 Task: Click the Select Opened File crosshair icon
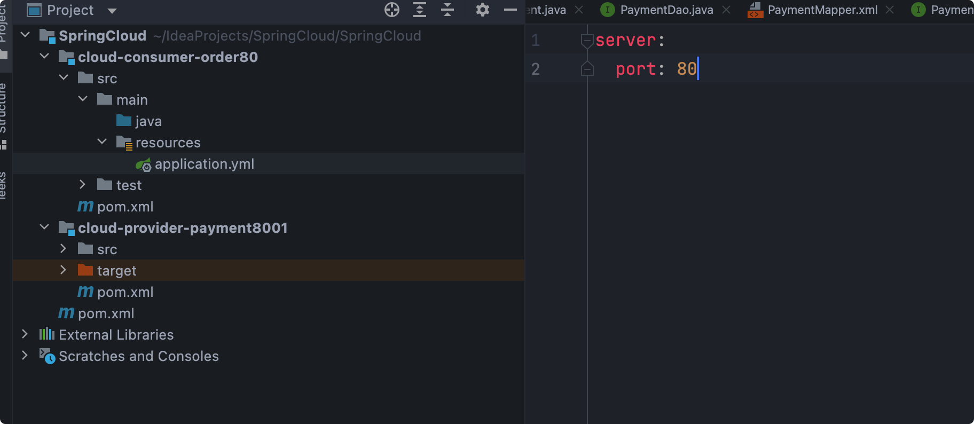point(392,10)
